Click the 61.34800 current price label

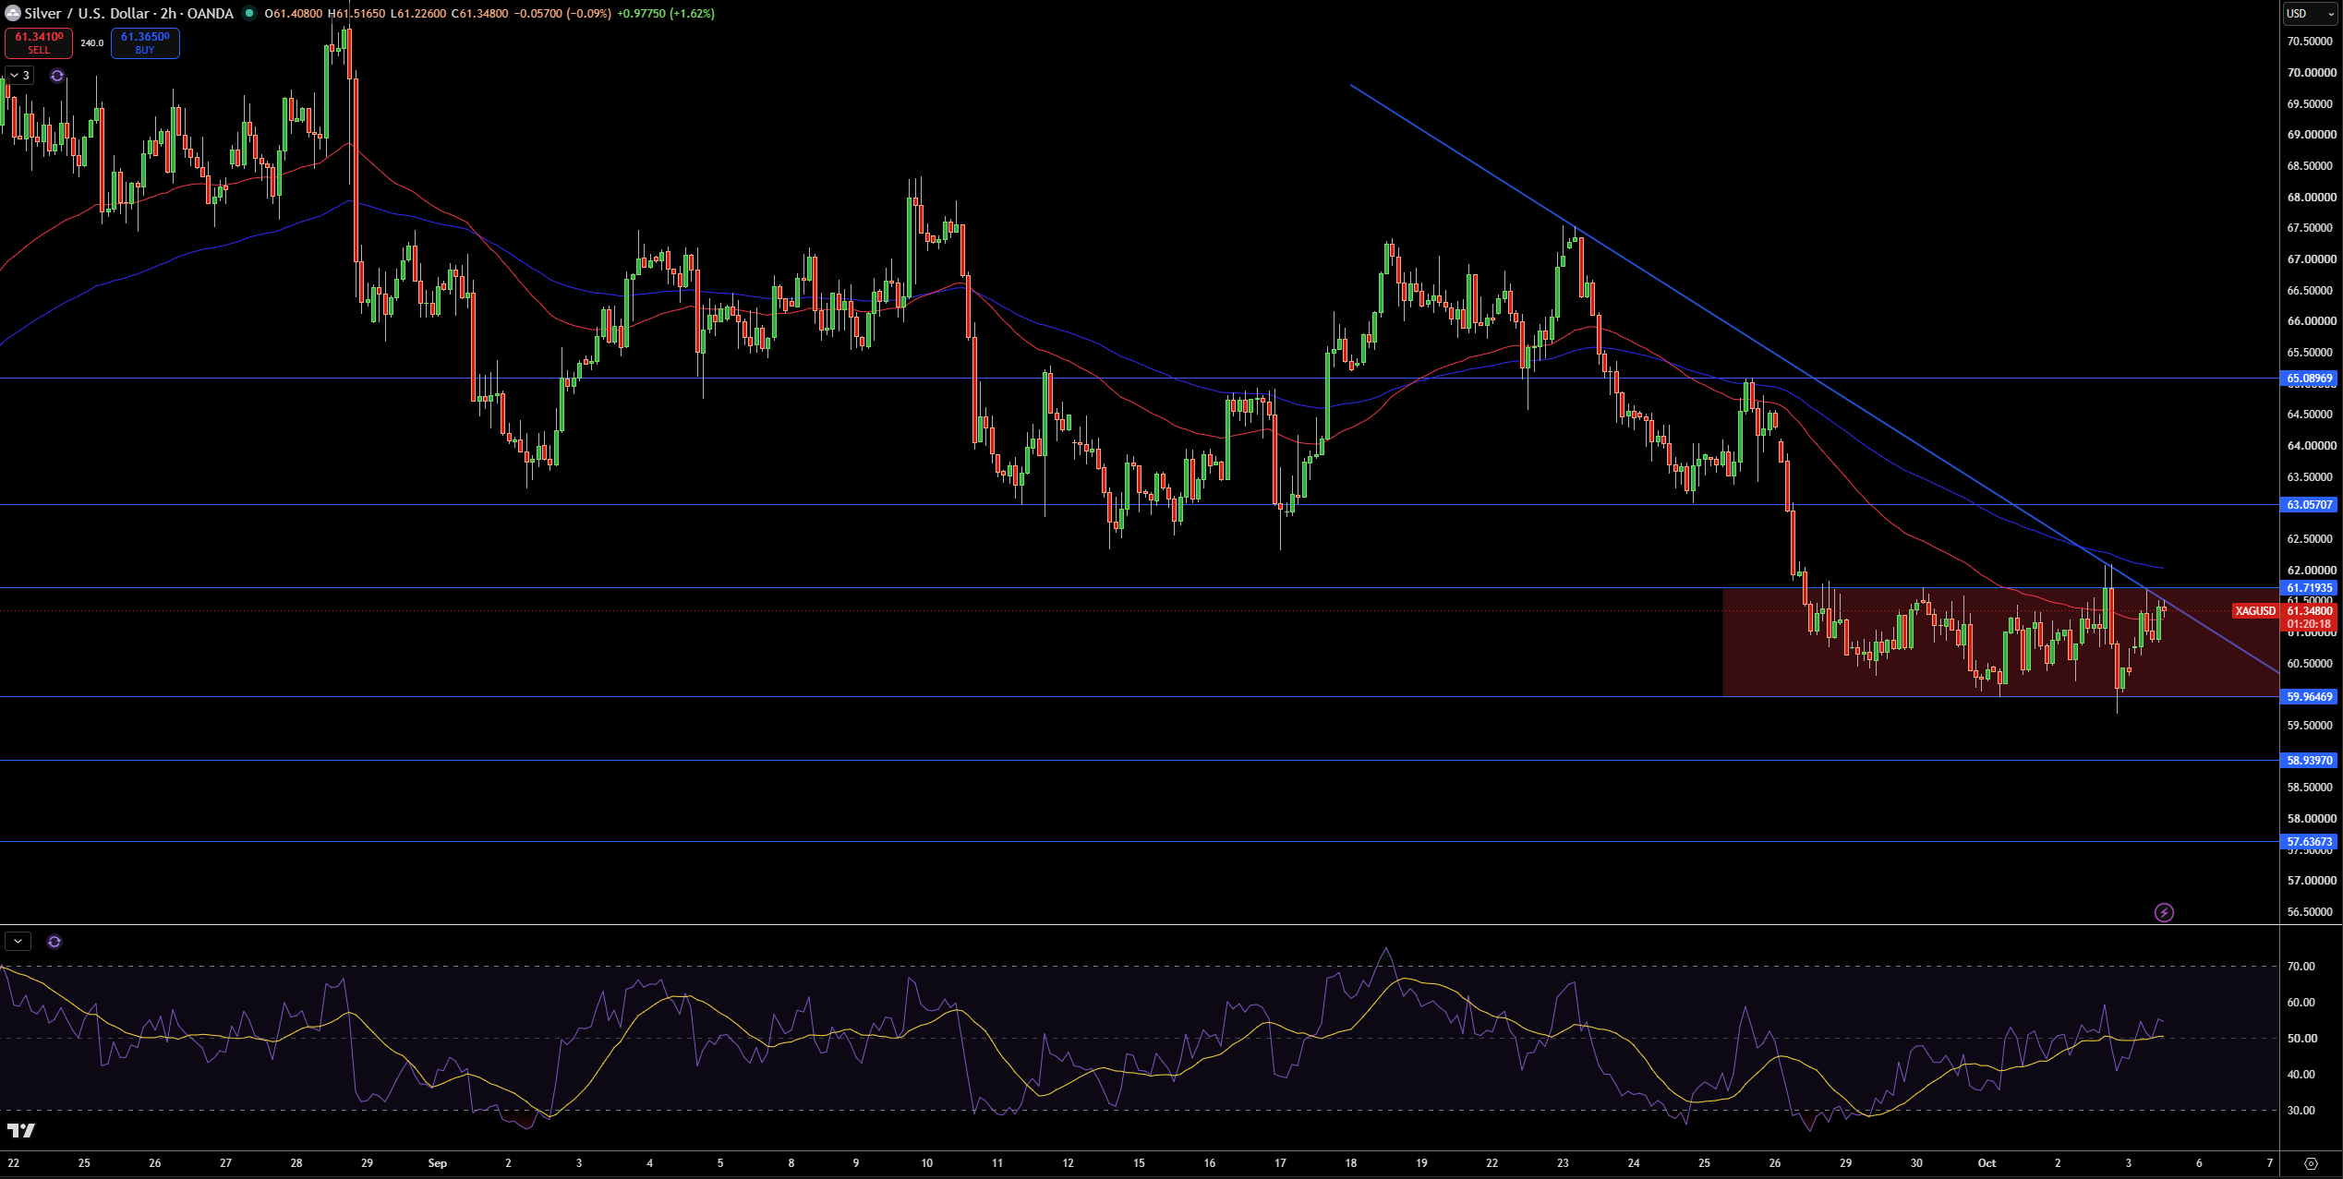tap(2309, 611)
